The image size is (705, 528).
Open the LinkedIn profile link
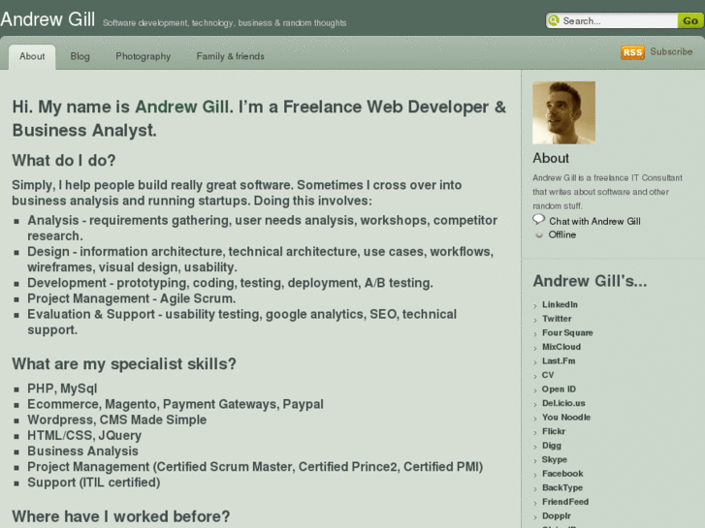(560, 304)
